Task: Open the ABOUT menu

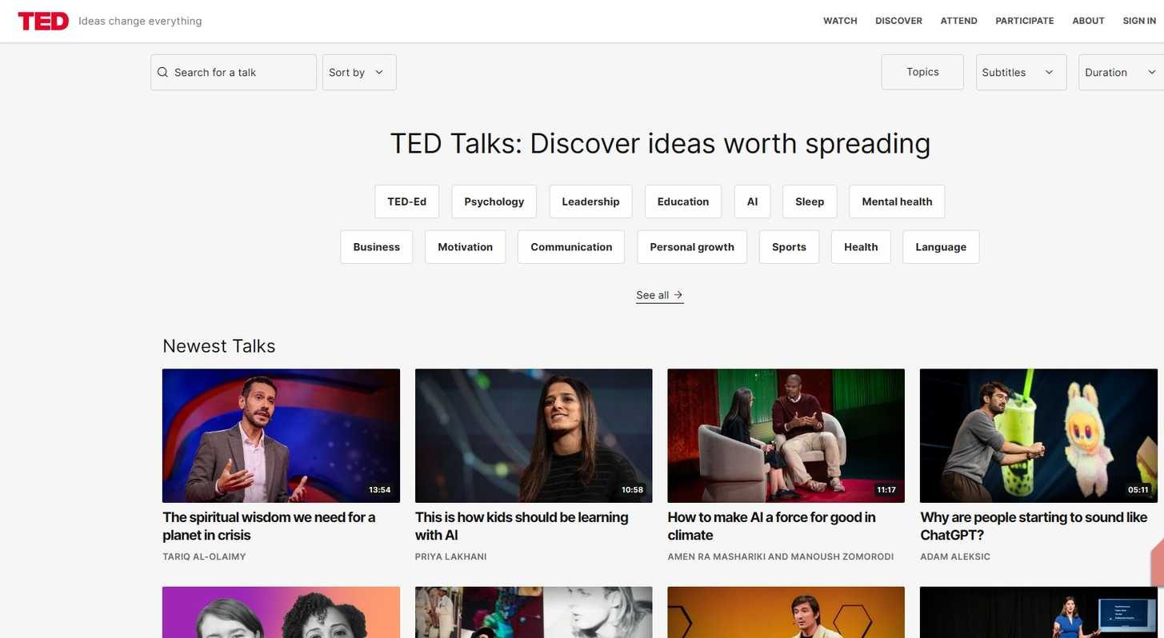Action: click(x=1087, y=21)
